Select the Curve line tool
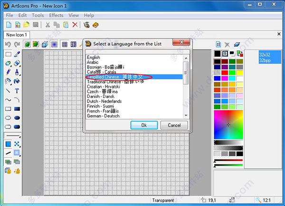 coord(8,100)
